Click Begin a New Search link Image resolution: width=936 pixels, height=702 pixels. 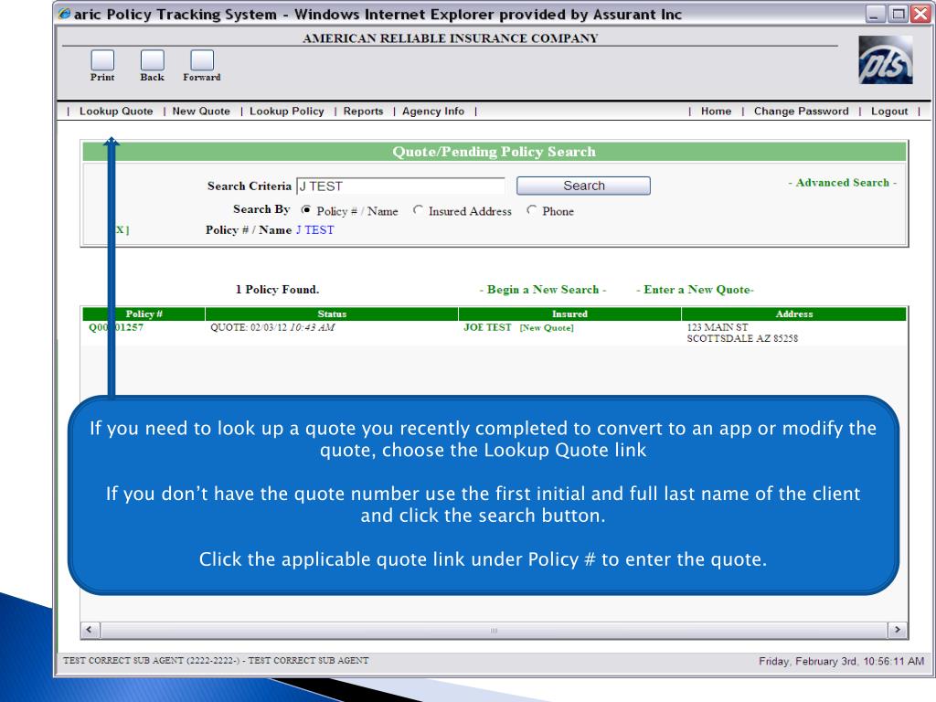coord(543,290)
